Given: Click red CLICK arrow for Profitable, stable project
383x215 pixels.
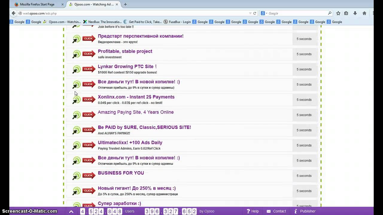Looking at the screenshot, I should pyautogui.click(x=89, y=54).
